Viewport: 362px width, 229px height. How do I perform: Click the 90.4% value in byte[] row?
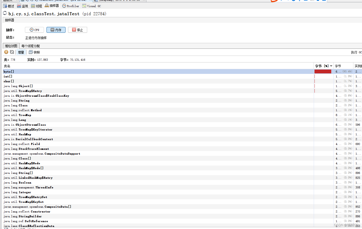(x=347, y=72)
